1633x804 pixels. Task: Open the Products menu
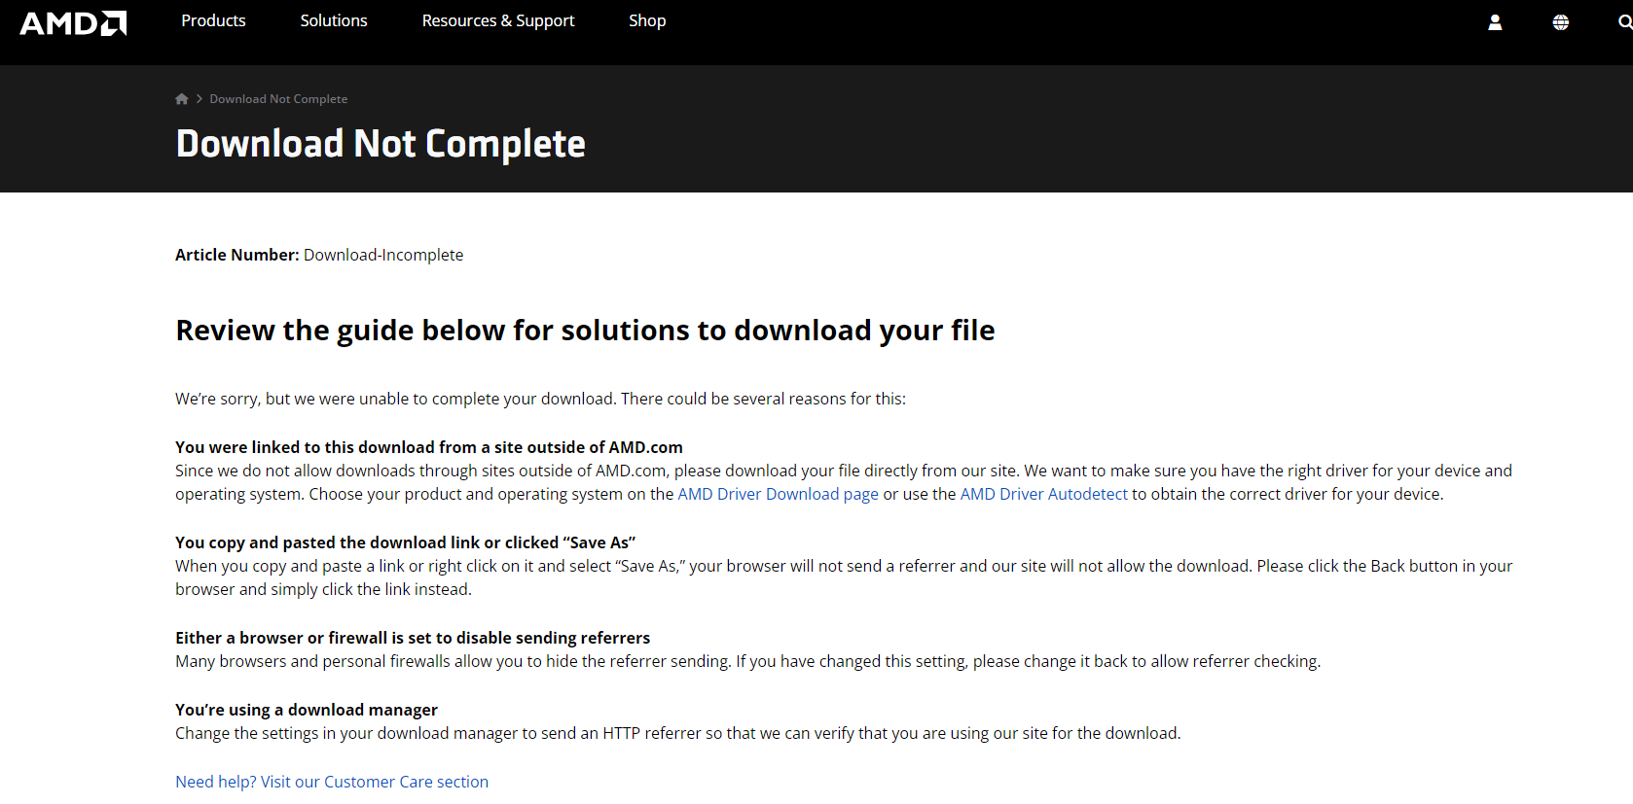coord(213,20)
